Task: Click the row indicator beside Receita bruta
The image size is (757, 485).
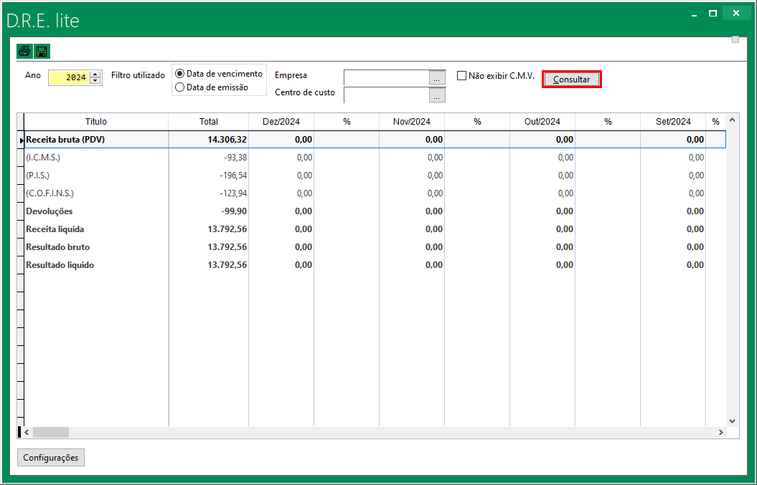Action: point(21,140)
